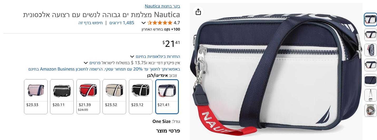Expand the ratings breakdown chevron beside stars

click(x=143, y=23)
